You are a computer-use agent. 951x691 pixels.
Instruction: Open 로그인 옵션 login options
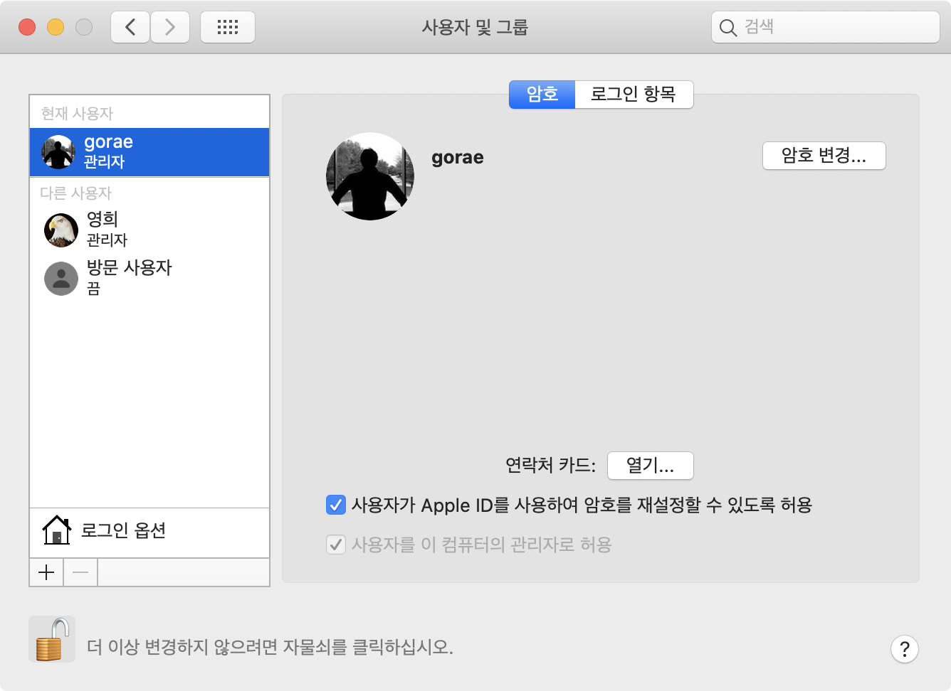tap(149, 532)
